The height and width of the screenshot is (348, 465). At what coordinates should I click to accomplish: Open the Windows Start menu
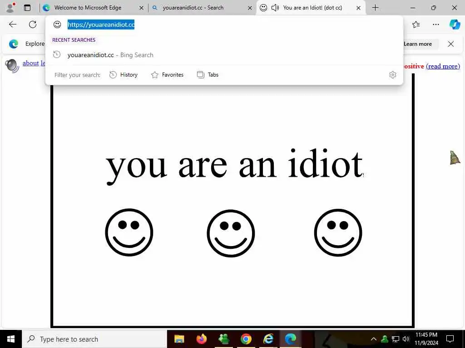11,339
